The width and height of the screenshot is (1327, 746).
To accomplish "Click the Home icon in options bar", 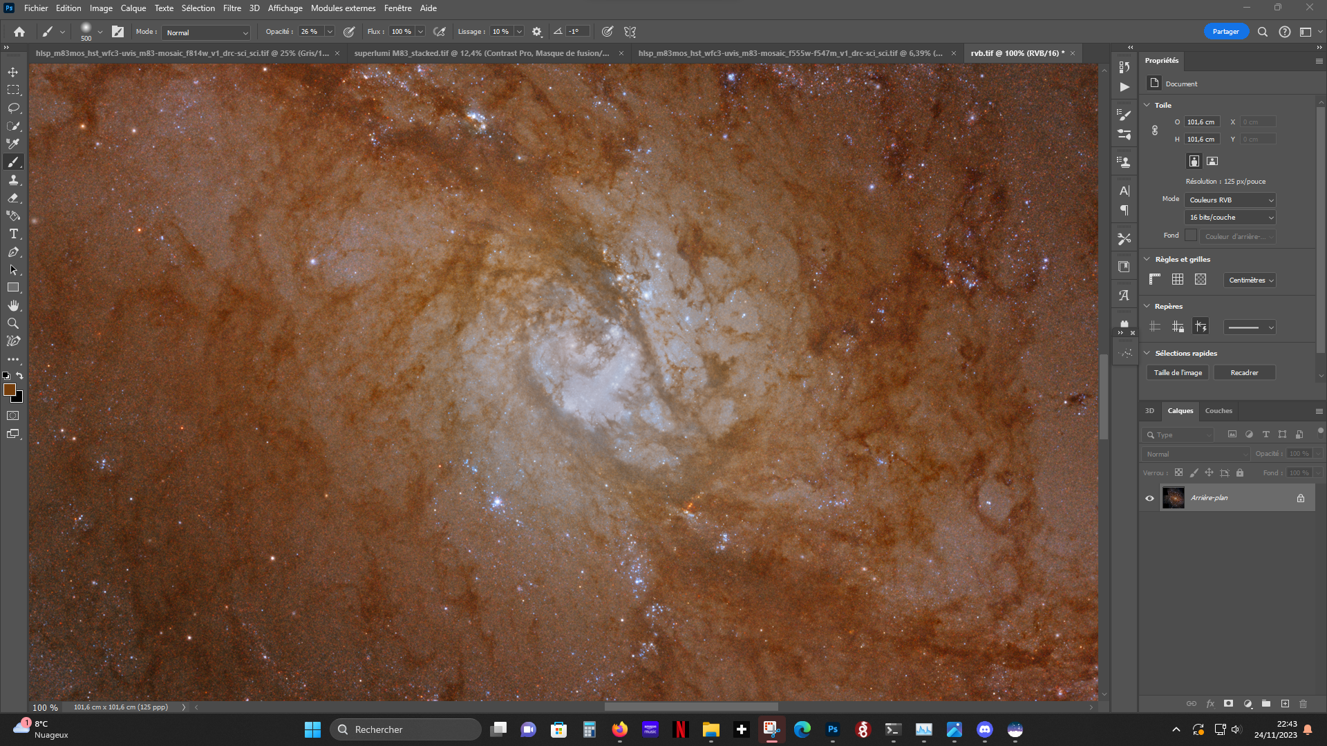I will tap(19, 32).
